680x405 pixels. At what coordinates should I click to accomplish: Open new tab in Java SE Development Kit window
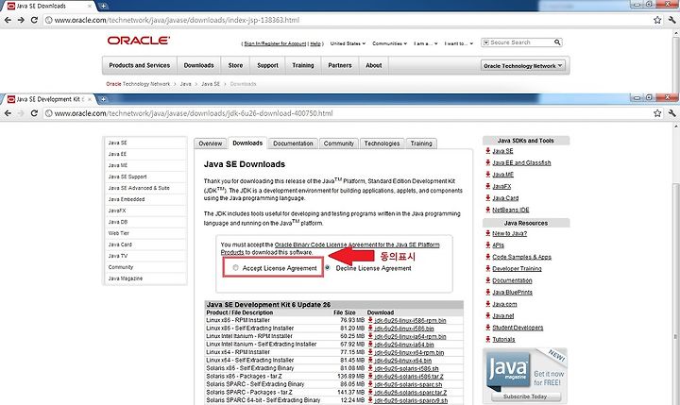click(x=103, y=99)
